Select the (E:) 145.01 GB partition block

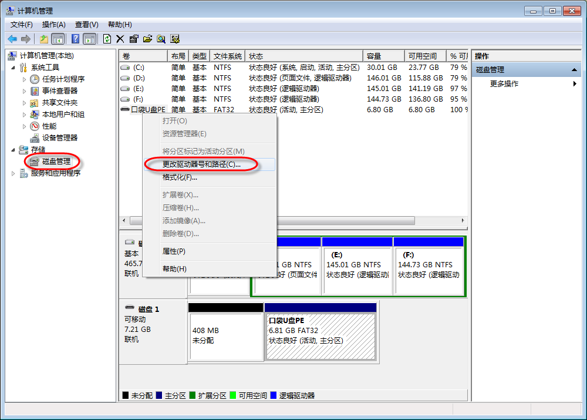click(357, 266)
